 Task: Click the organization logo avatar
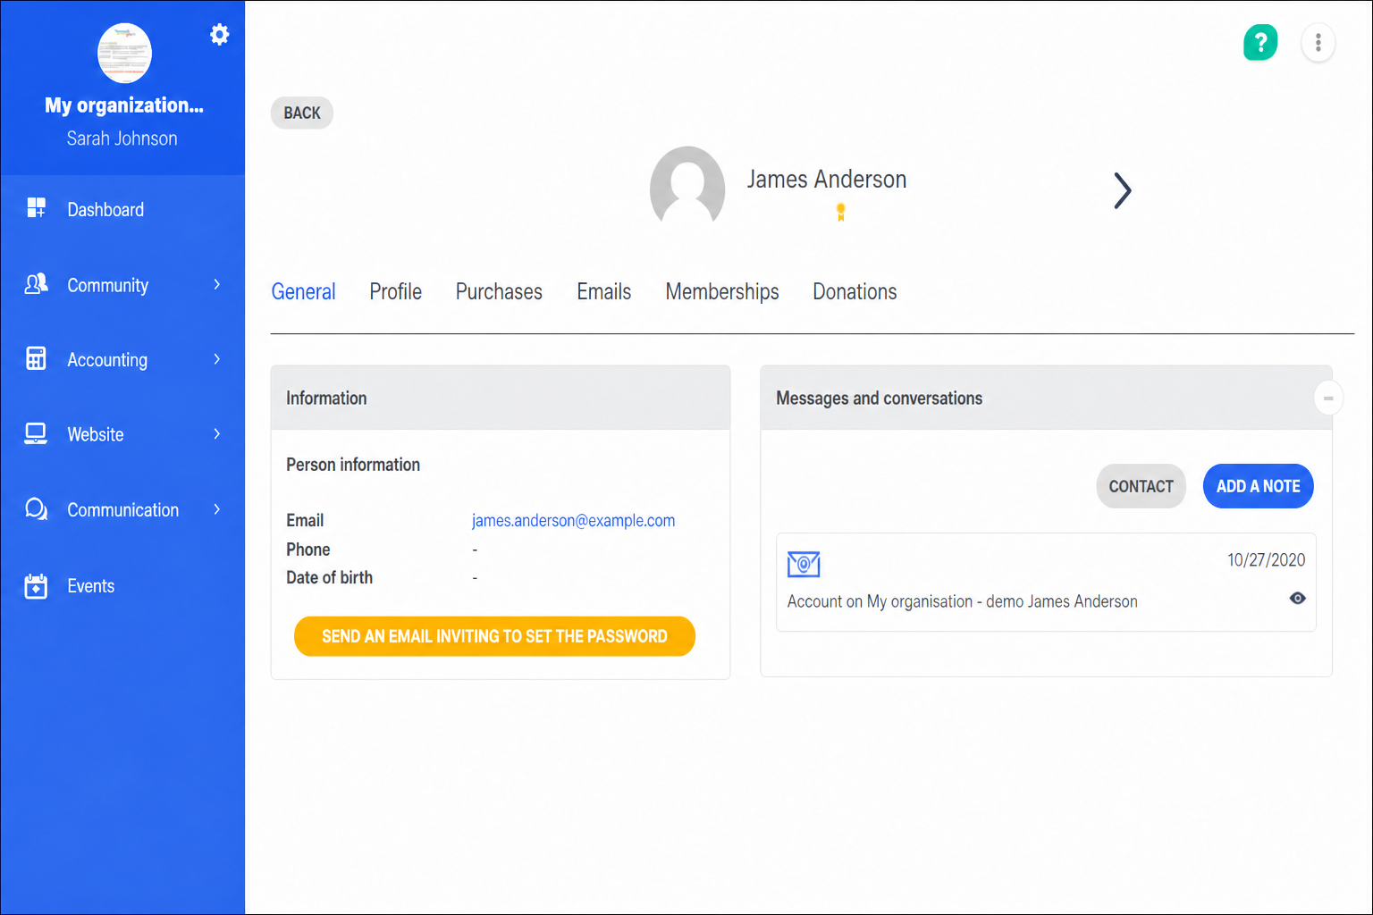pyautogui.click(x=124, y=53)
